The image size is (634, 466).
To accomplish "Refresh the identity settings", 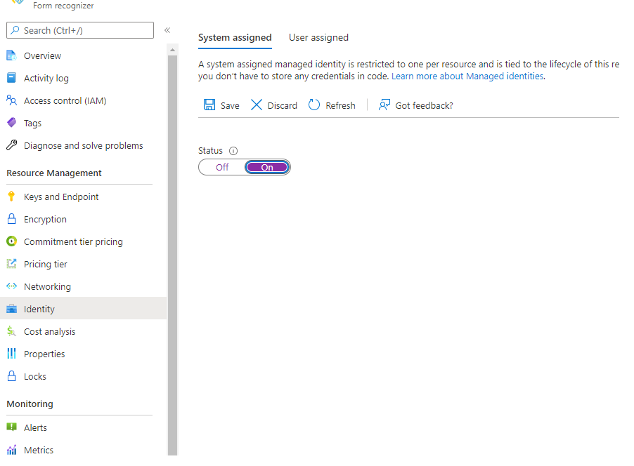I will pyautogui.click(x=331, y=105).
